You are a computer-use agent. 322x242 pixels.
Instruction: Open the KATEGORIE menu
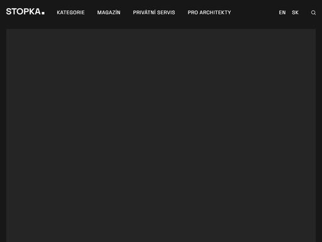[x=70, y=13]
